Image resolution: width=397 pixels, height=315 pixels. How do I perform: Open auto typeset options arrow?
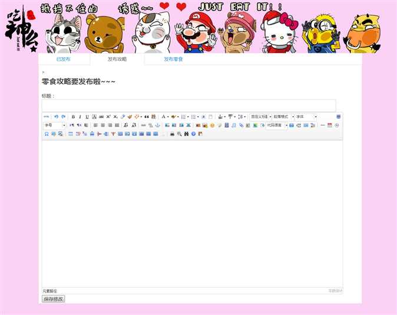pyautogui.click(x=141, y=117)
